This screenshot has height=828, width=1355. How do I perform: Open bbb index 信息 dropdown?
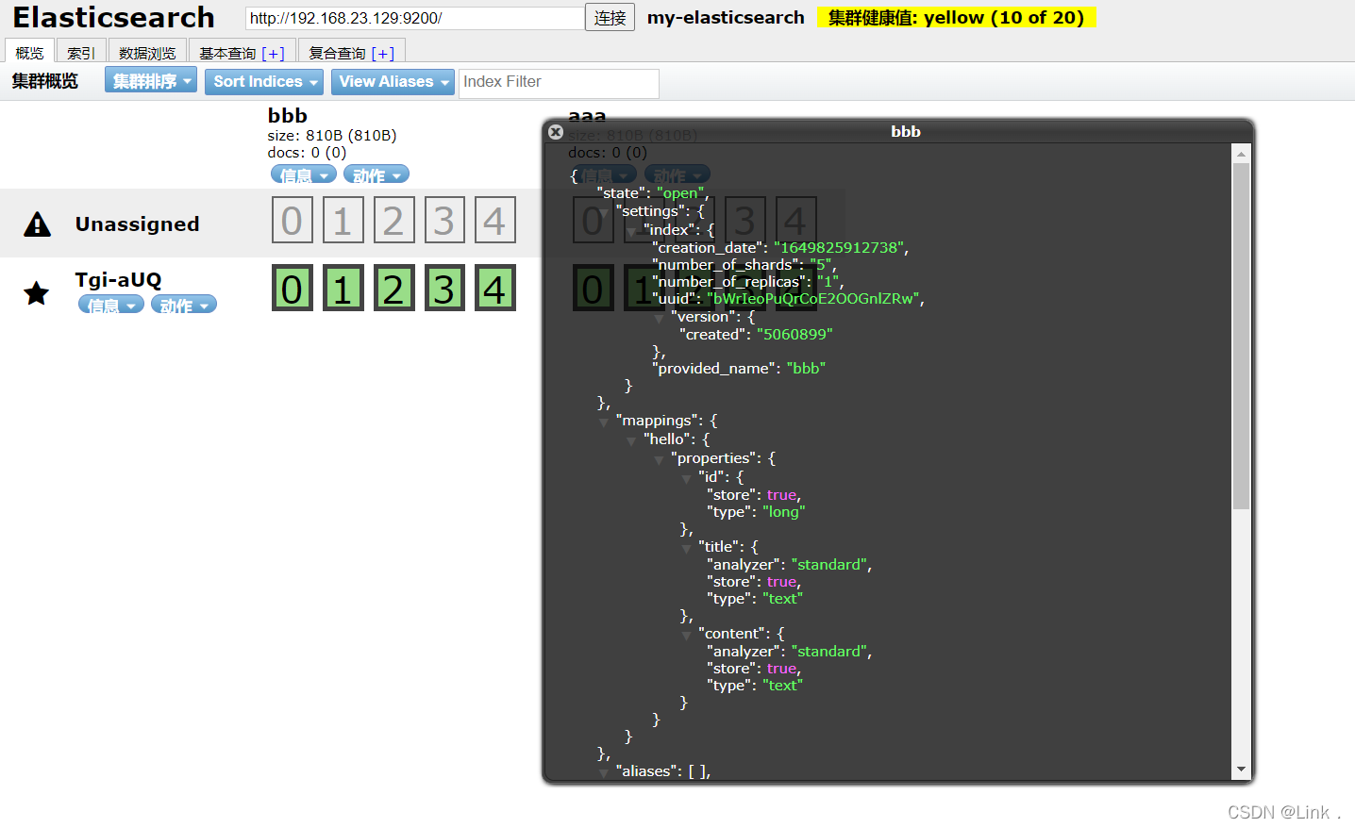coord(304,175)
